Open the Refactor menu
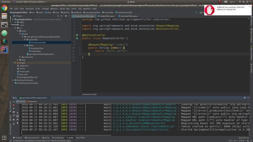253x142 pixels. 54,9
